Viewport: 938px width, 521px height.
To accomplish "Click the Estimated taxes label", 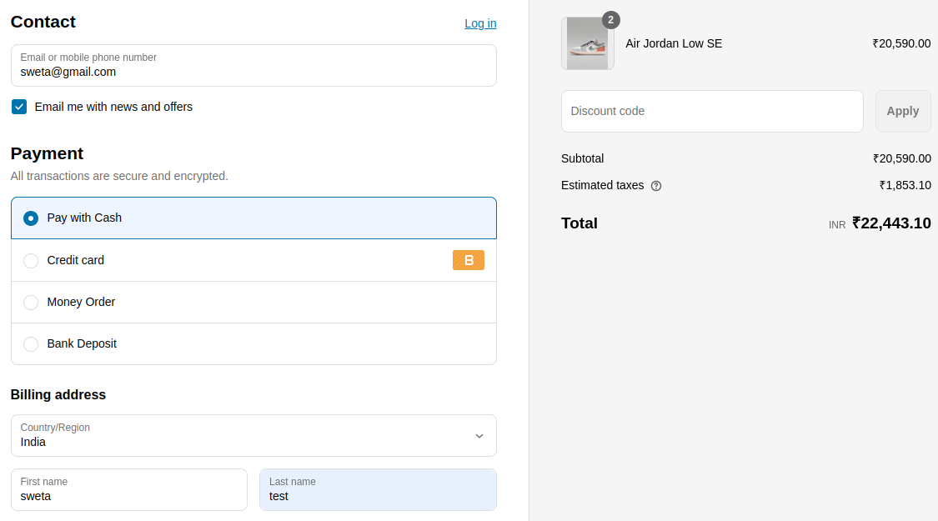I will [602, 185].
